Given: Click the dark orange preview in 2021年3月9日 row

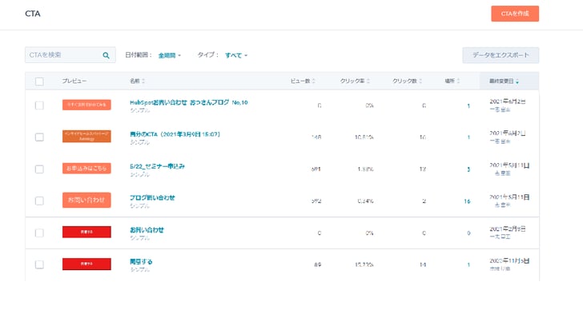Looking at the screenshot, I should click(86, 137).
